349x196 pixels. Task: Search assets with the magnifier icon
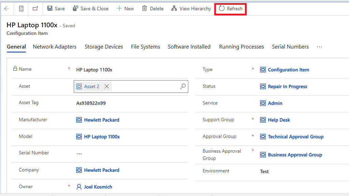[x=183, y=86]
